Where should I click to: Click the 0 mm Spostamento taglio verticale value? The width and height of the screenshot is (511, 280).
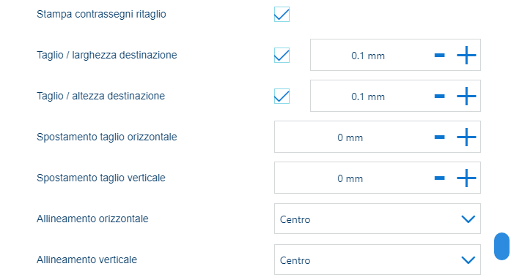tap(350, 178)
